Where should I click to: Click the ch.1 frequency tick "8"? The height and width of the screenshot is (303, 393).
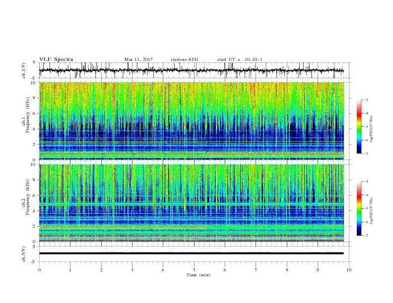tap(34, 98)
